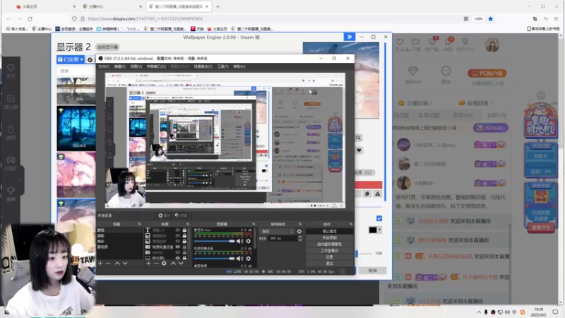Toggle the lock on the 视频采集设备 source

coord(184,247)
